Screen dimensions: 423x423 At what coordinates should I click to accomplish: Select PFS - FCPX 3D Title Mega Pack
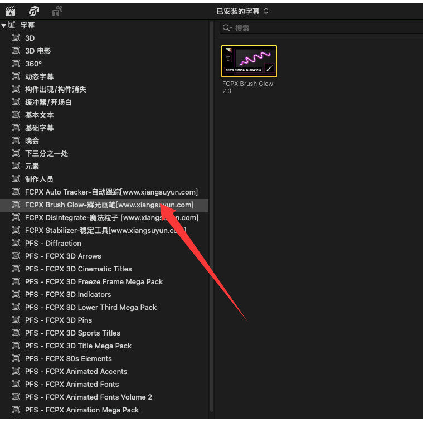(104, 346)
